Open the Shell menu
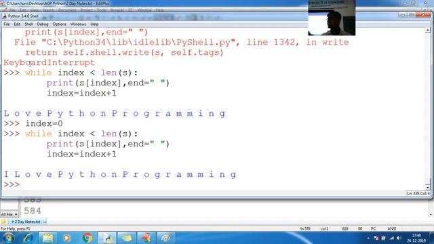 pyautogui.click(x=28, y=24)
